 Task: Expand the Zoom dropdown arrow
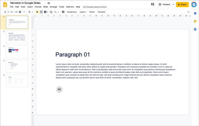pos(33,12)
